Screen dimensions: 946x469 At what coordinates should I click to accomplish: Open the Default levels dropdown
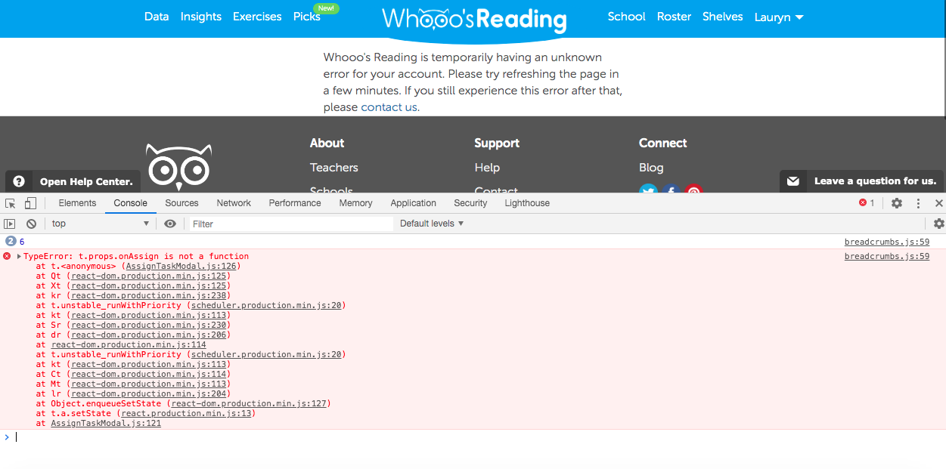(432, 224)
